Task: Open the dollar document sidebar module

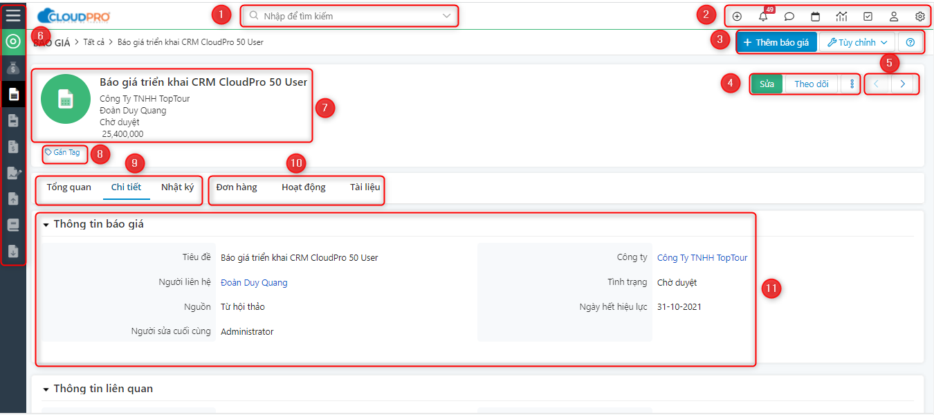Action: (x=13, y=147)
